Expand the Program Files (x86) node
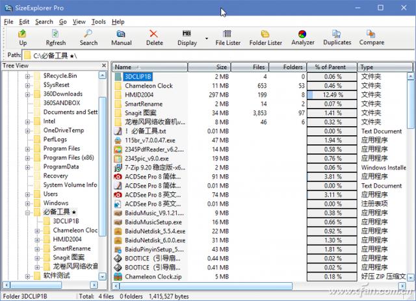The height and width of the screenshot is (301, 416). 27,158
